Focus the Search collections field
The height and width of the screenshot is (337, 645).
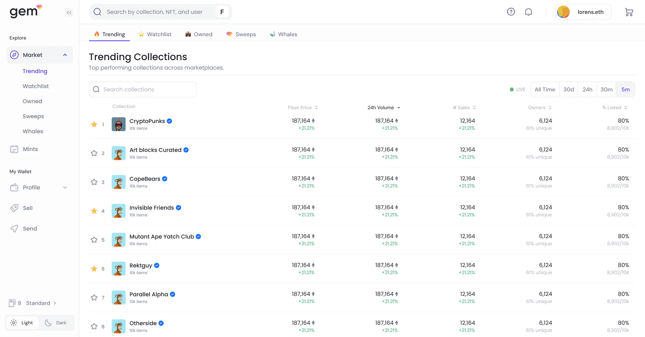pos(143,90)
